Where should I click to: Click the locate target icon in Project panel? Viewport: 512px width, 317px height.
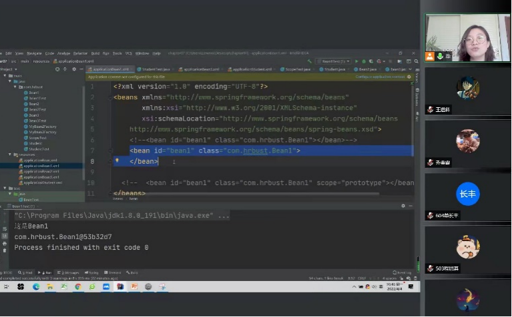point(59,69)
